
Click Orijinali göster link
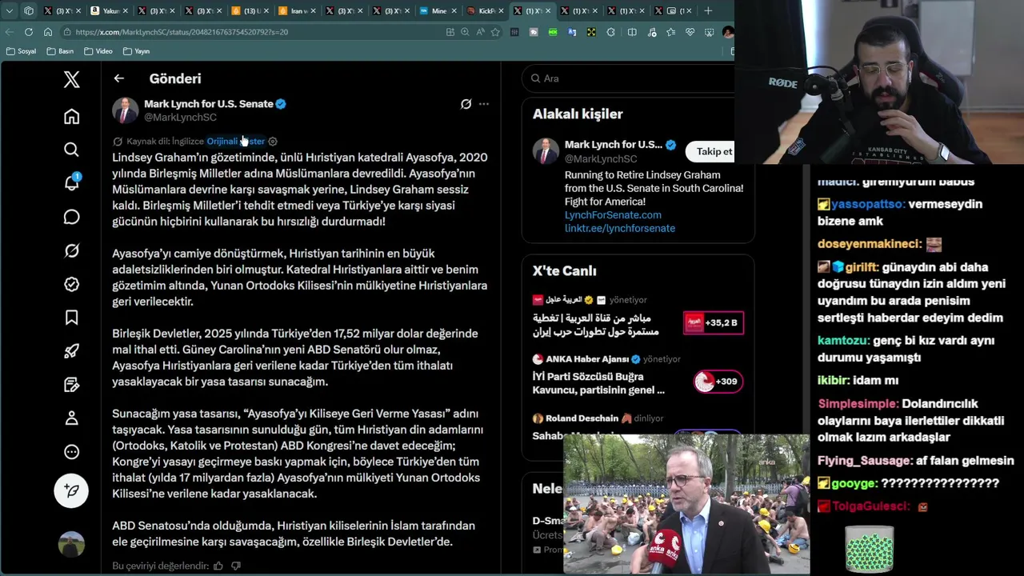(235, 142)
